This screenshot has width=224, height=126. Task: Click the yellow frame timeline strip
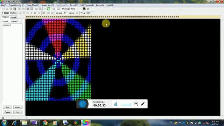coord(123,17)
